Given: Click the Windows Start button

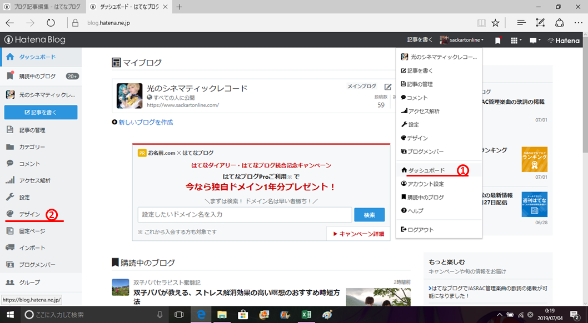Looking at the screenshot, I should pos(10,315).
